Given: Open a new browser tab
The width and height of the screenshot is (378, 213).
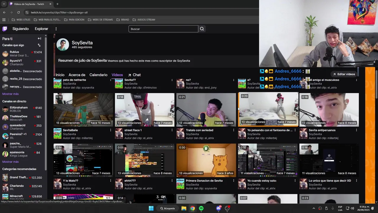Looking at the screenshot, I should coord(57,4).
